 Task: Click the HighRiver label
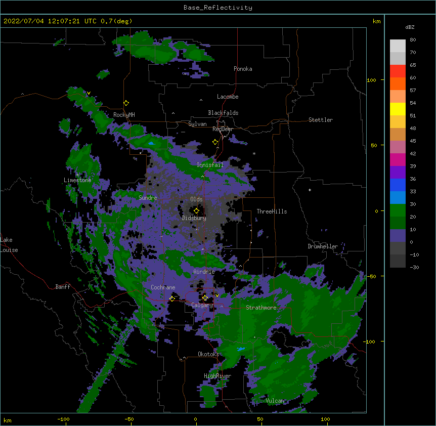217,376
